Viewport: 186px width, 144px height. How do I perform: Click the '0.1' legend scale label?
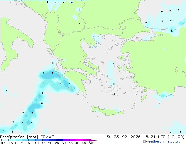[3, 143]
